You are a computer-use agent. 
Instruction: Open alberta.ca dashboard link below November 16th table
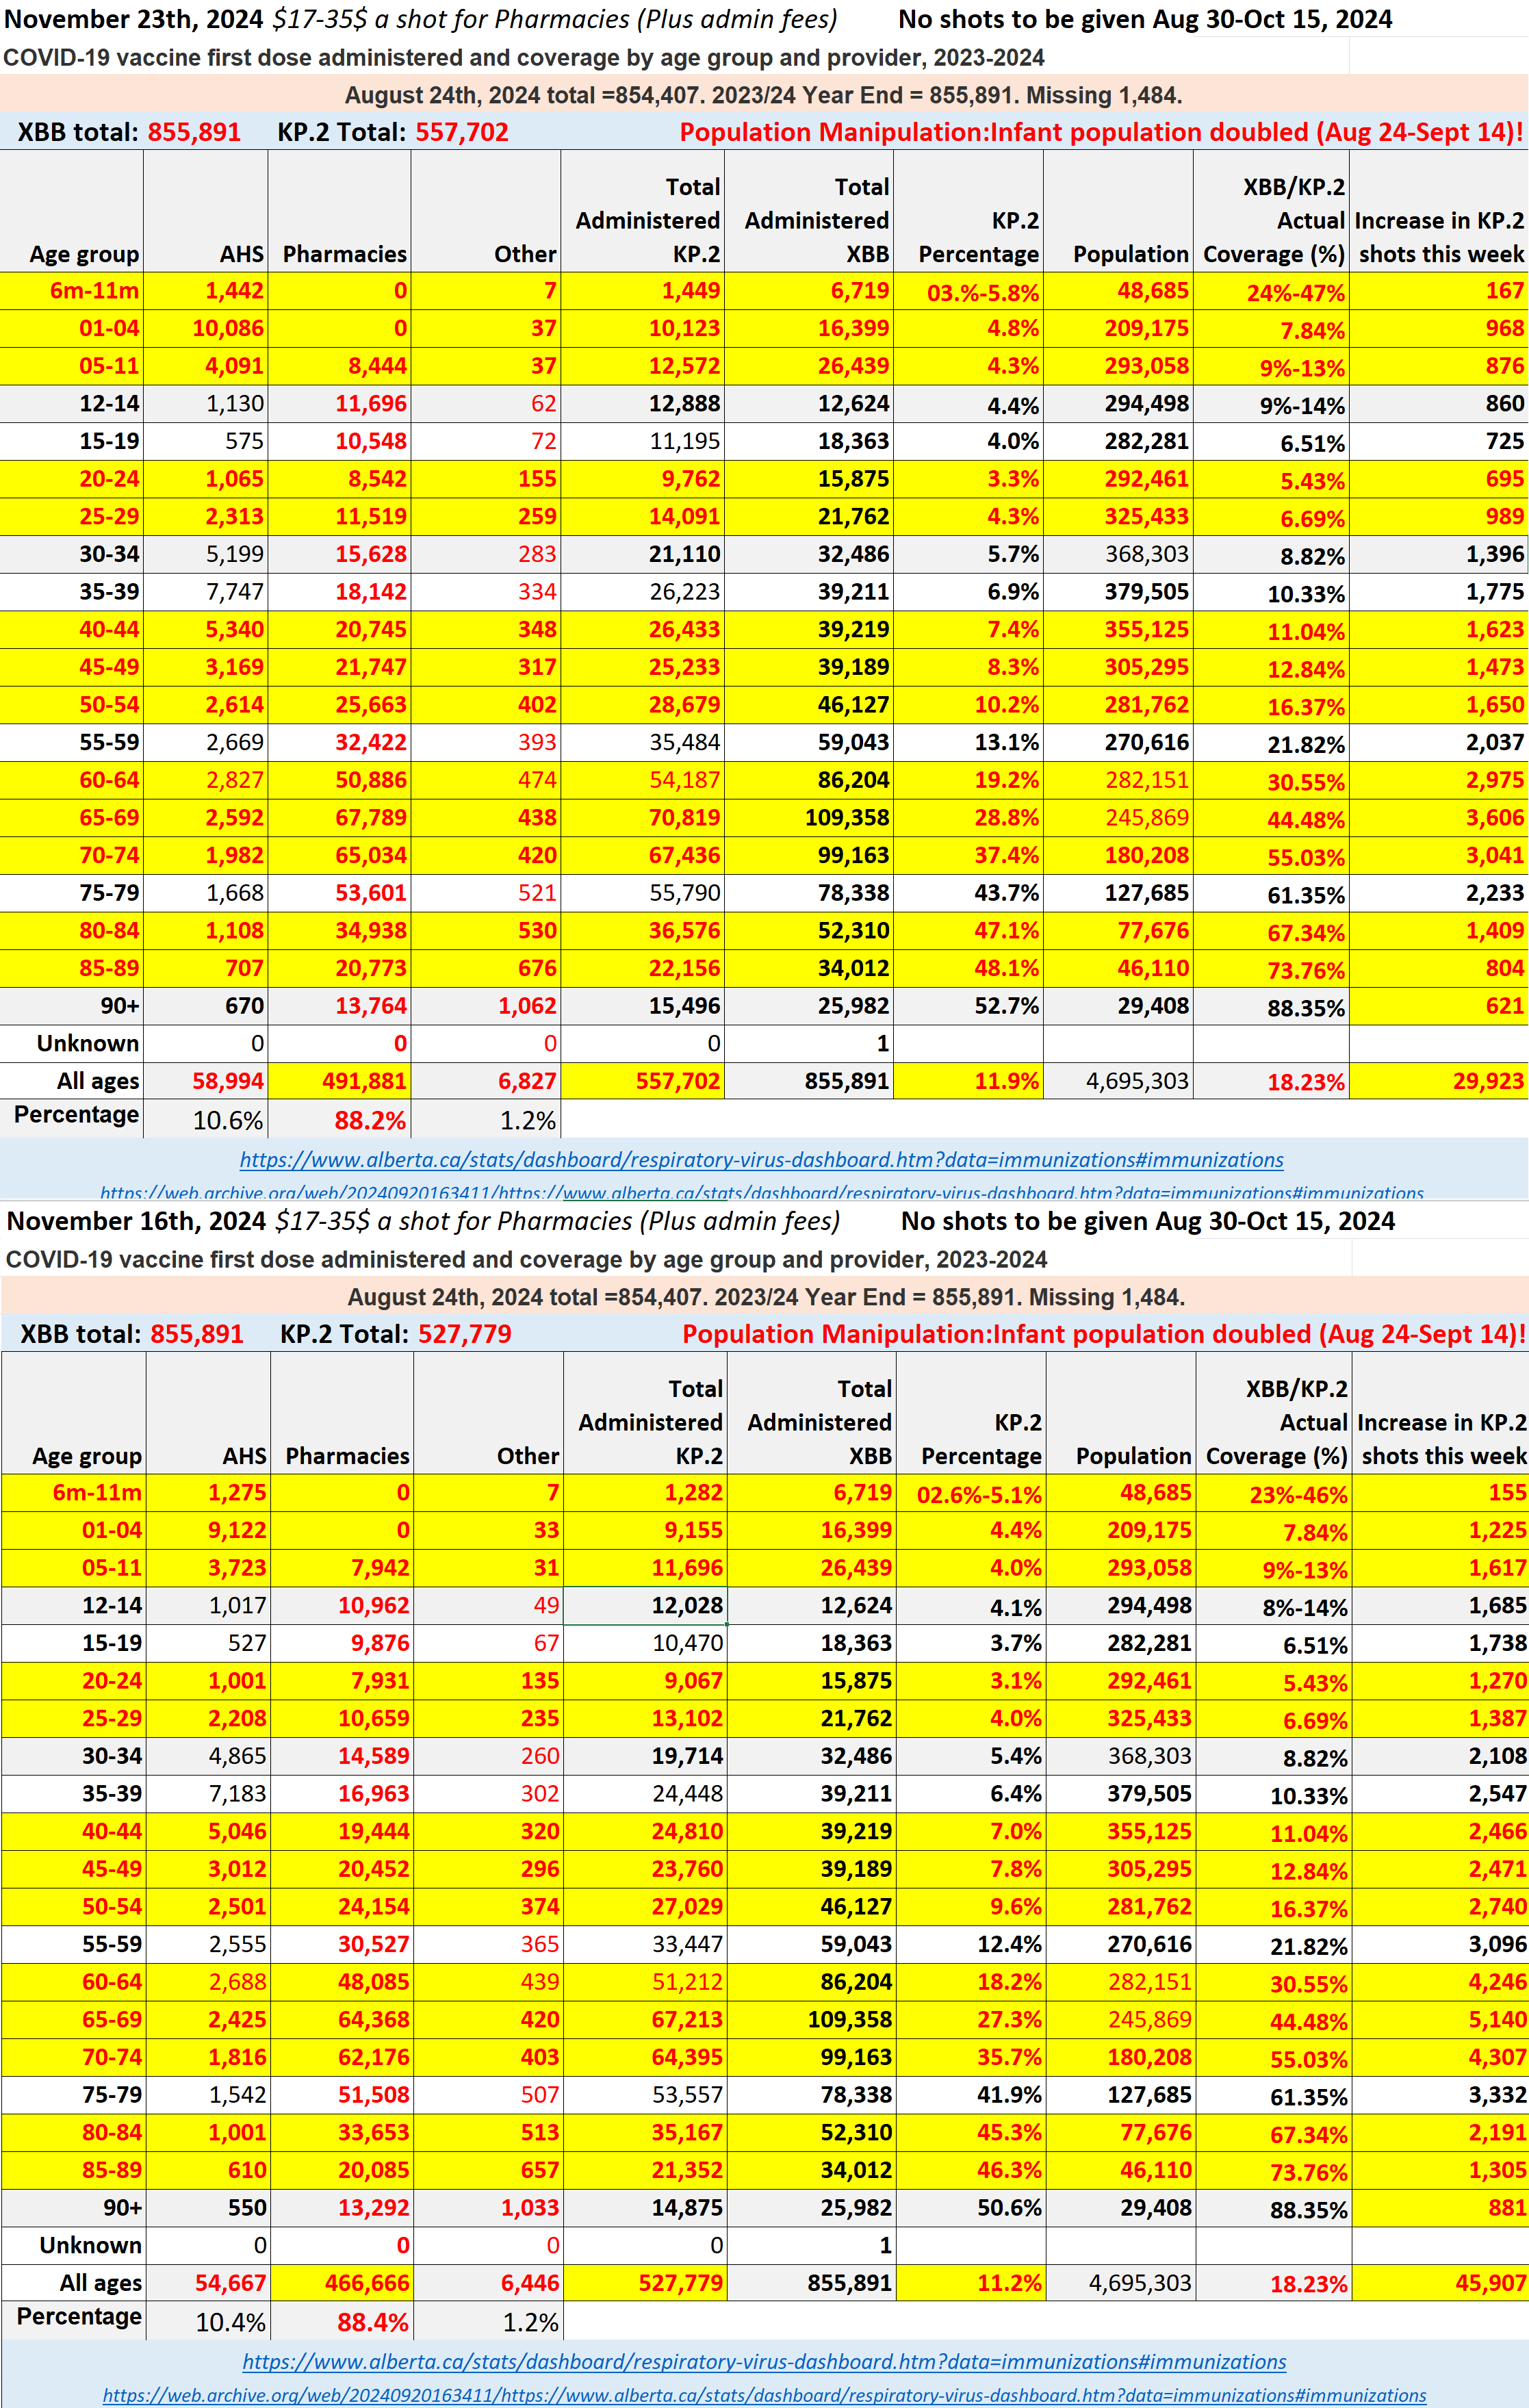pyautogui.click(x=764, y=2362)
